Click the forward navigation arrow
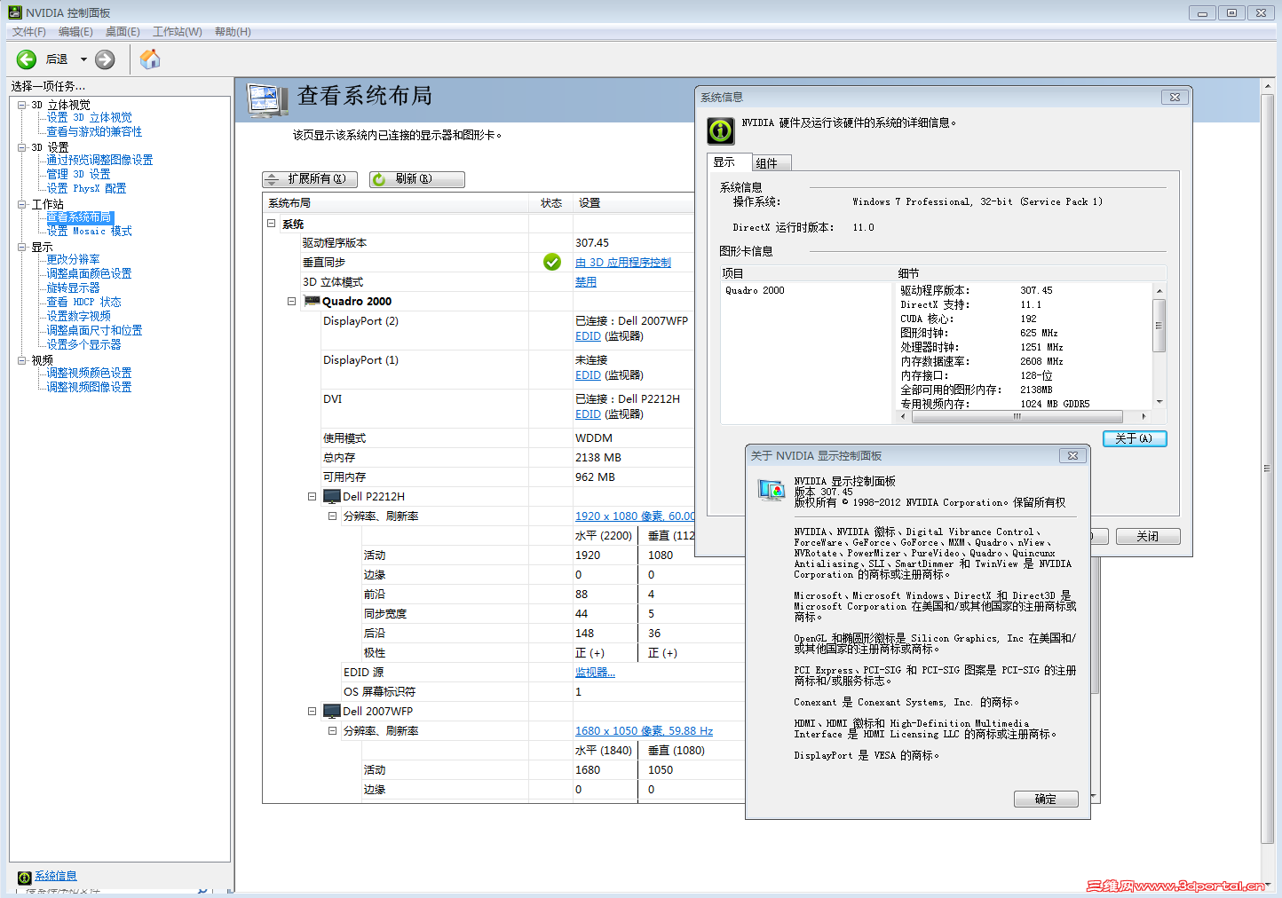The image size is (1282, 898). pyautogui.click(x=105, y=59)
